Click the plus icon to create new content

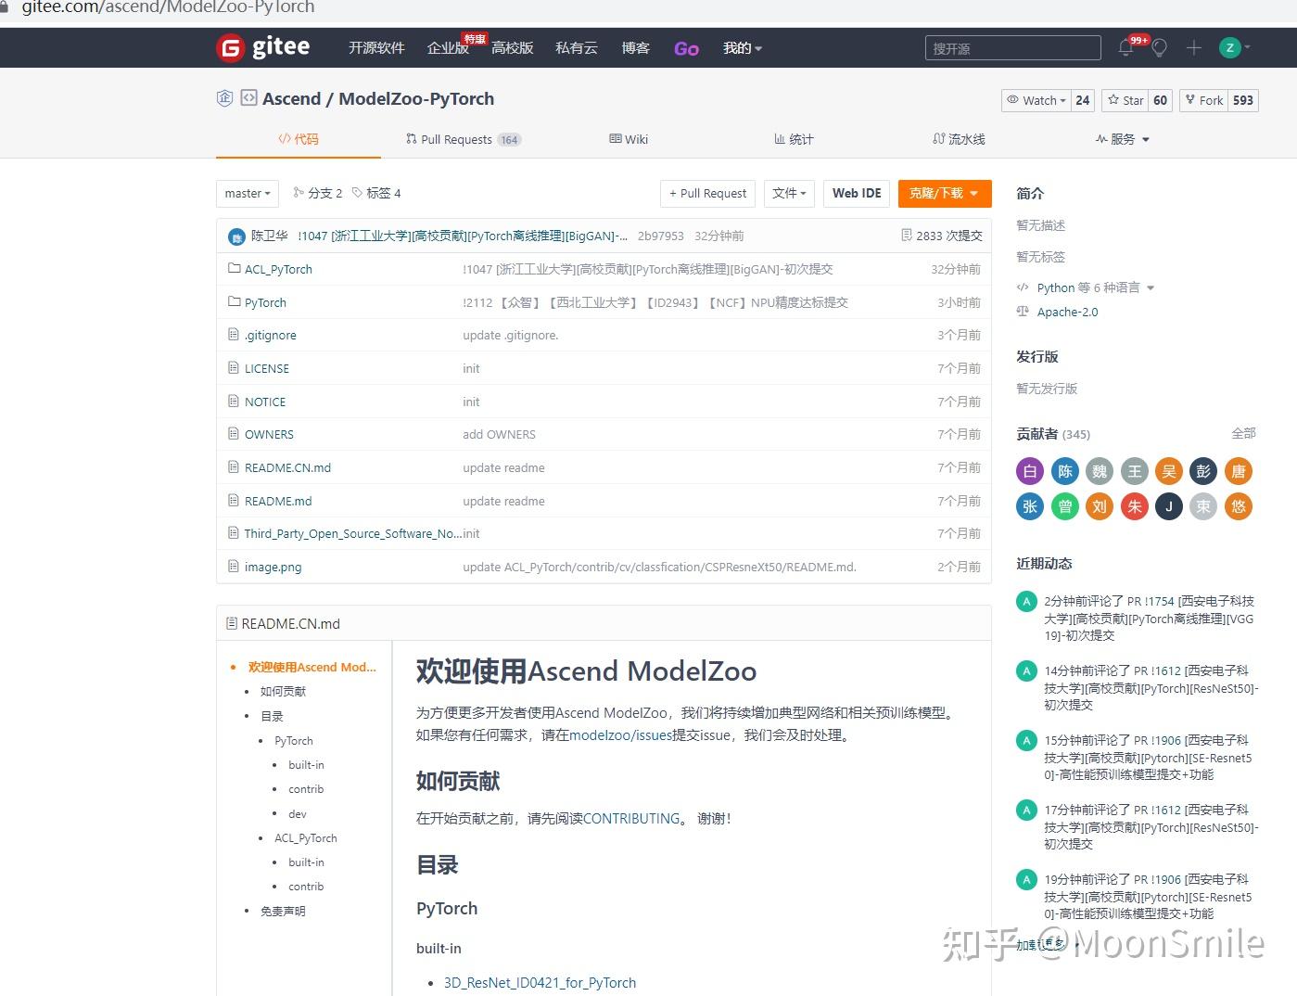point(1194,47)
